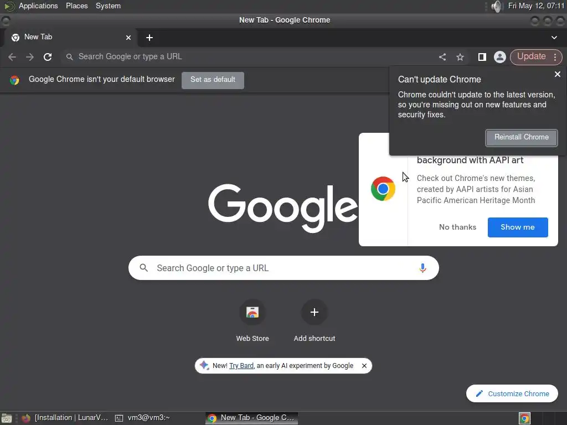
Task: Click show desktop icon in bottom panel
Action: point(7,418)
